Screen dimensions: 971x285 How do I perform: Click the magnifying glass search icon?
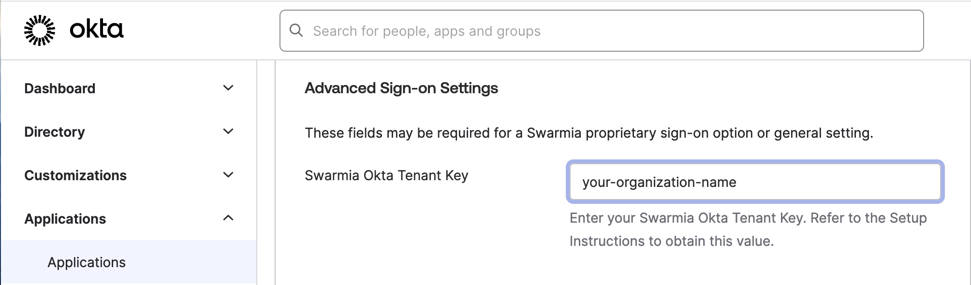click(x=296, y=30)
